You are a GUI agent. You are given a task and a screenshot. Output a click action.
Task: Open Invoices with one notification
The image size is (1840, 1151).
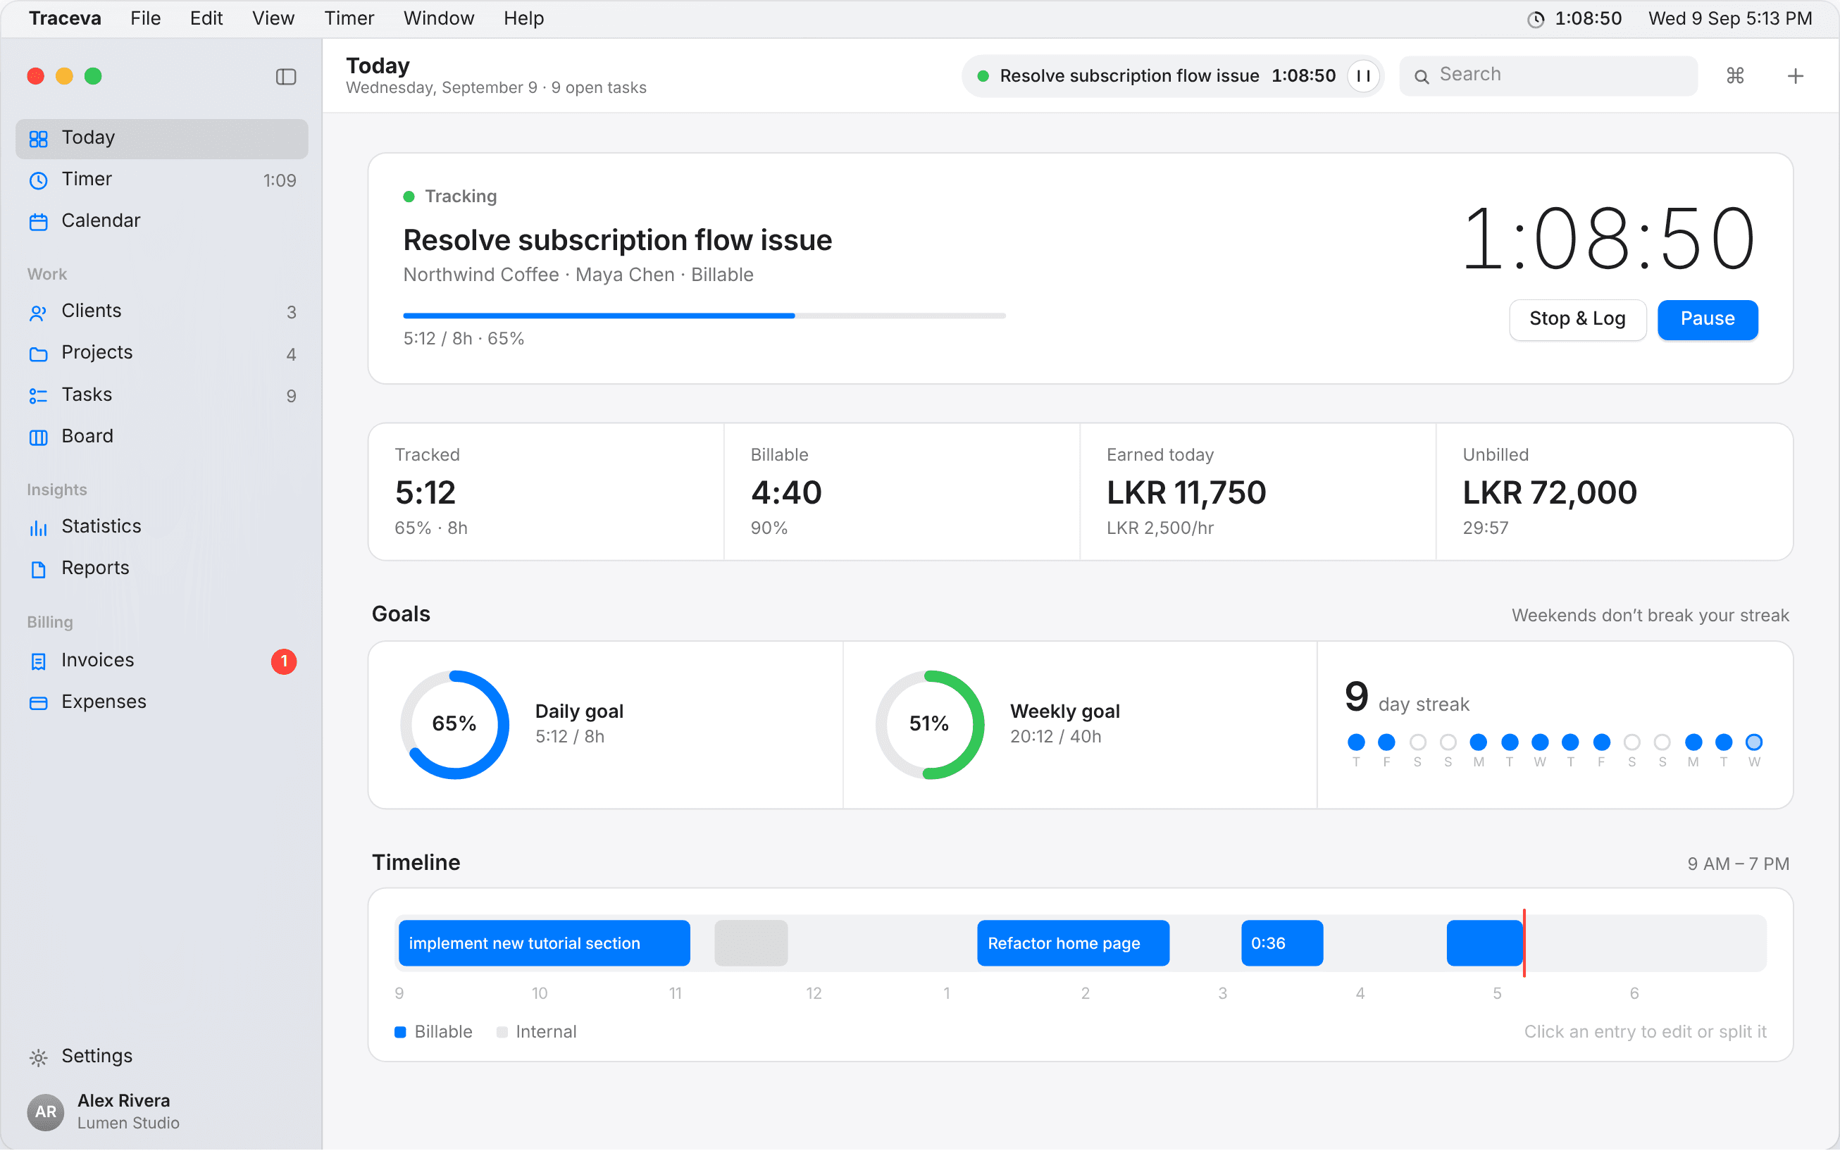[161, 660]
